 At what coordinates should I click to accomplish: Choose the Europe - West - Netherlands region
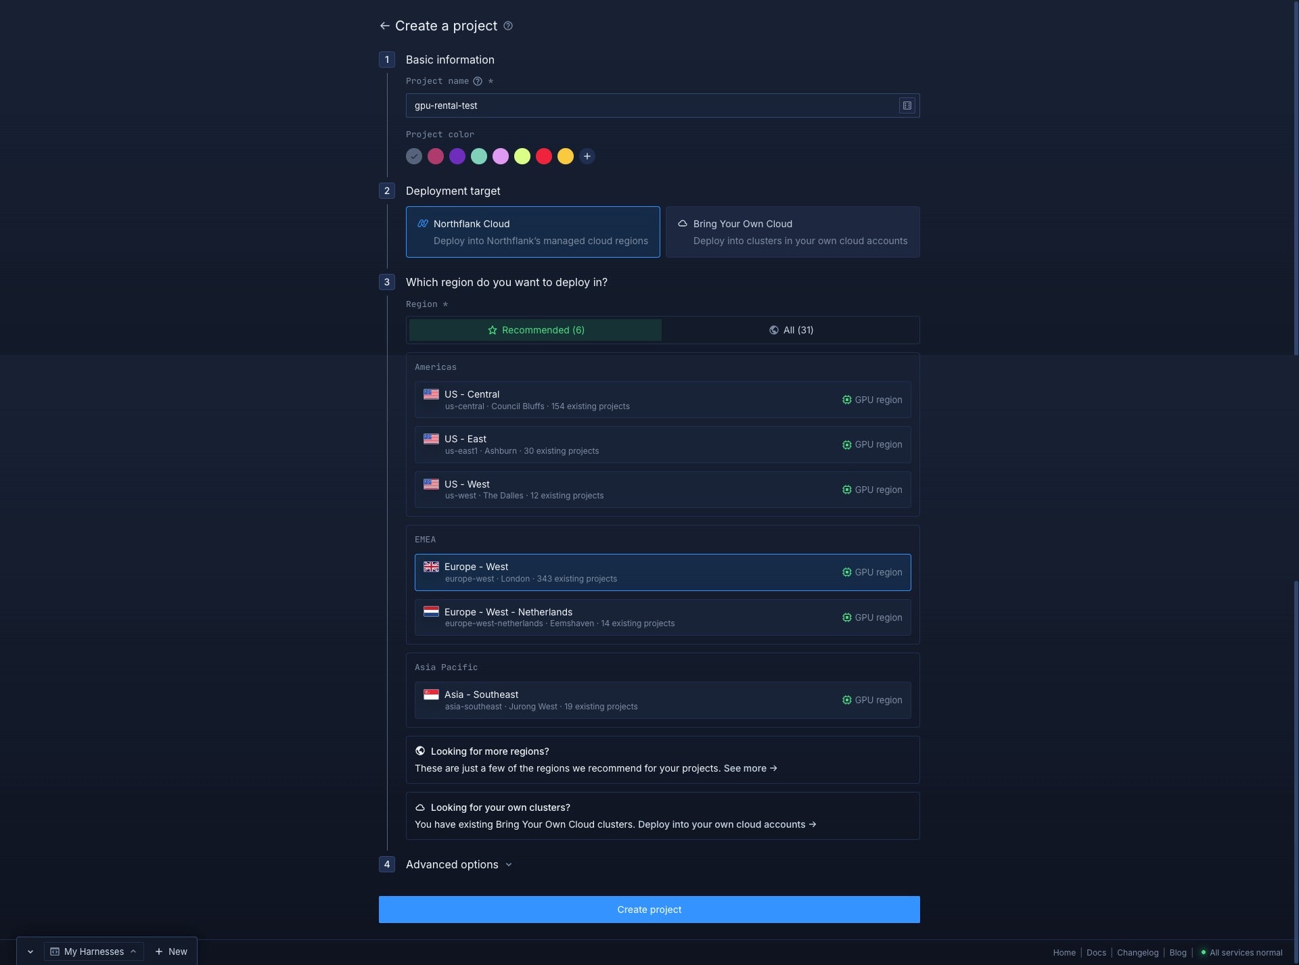(662, 617)
